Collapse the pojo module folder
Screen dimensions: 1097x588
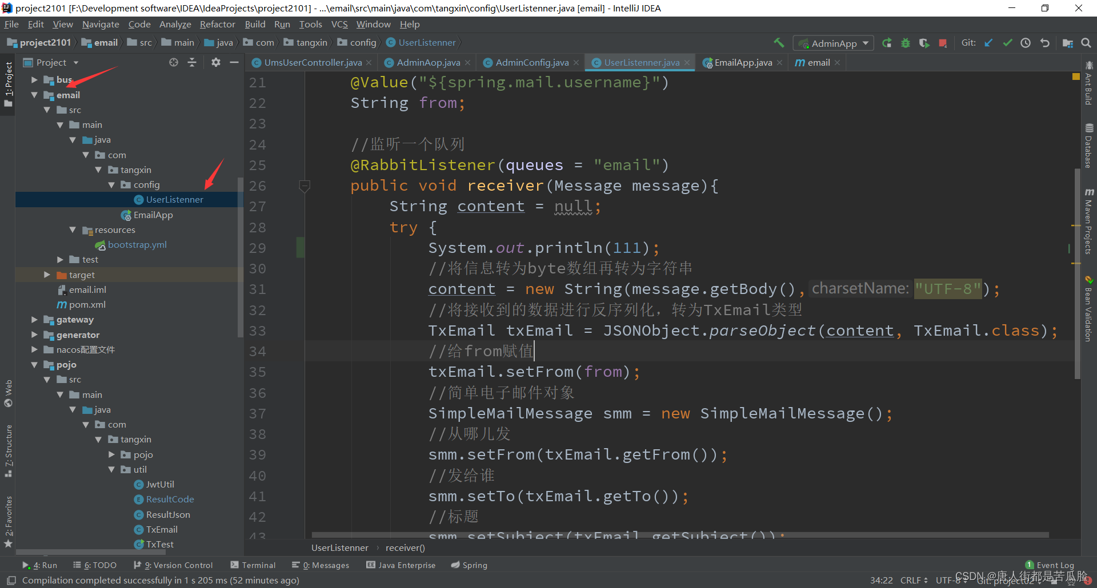point(34,364)
